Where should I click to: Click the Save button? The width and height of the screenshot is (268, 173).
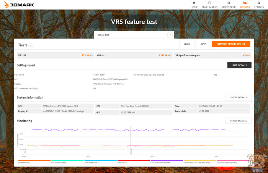203,44
